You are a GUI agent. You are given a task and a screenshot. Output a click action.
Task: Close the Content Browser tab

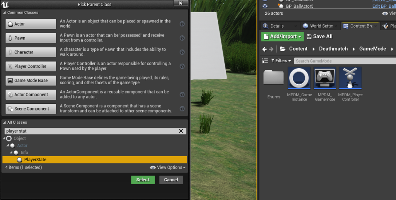376,26
